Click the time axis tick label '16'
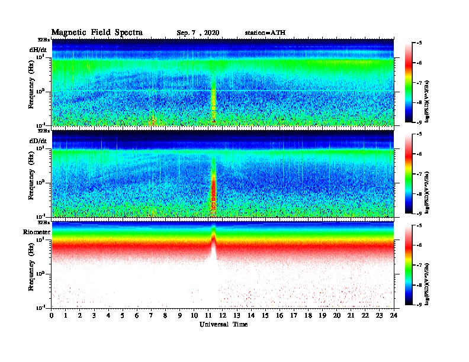The image size is (469, 362). (280, 316)
